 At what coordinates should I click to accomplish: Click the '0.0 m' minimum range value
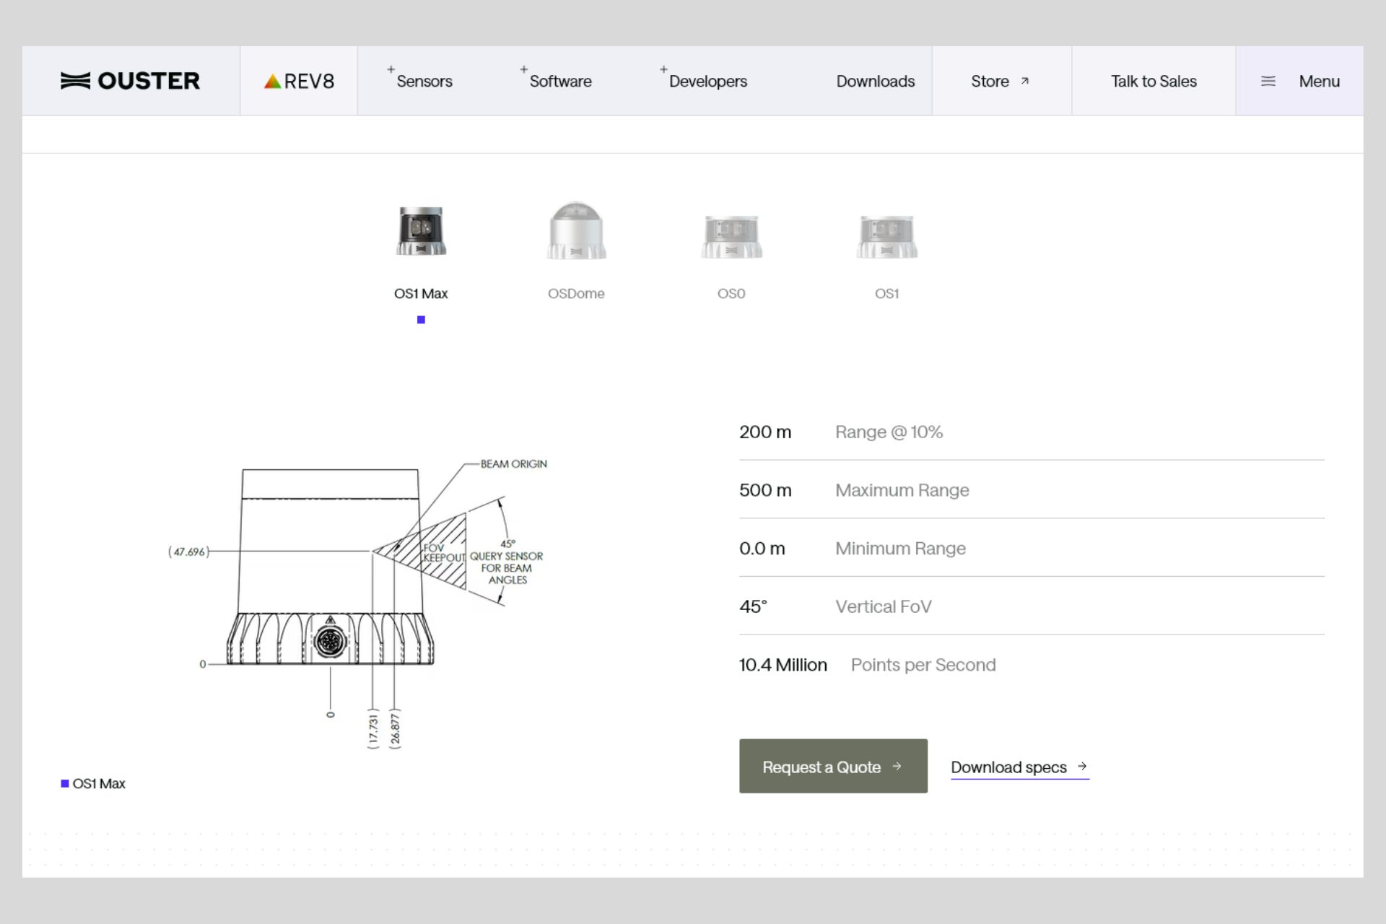click(x=762, y=549)
